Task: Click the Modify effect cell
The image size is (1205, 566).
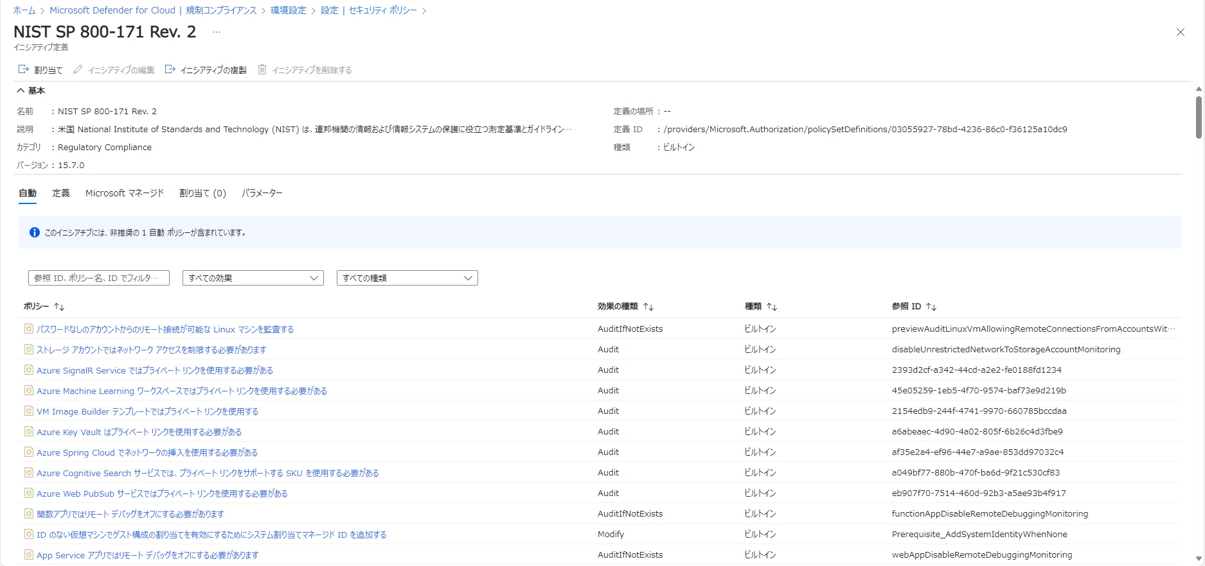Action: [x=611, y=534]
